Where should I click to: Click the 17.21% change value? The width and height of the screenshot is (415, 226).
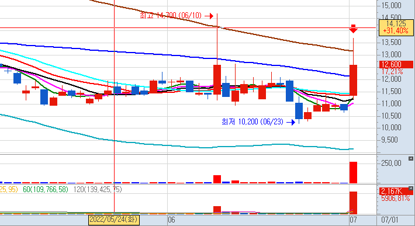(x=392, y=72)
